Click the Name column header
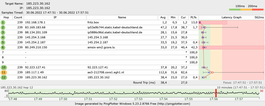265x106 pixels. click(122, 17)
